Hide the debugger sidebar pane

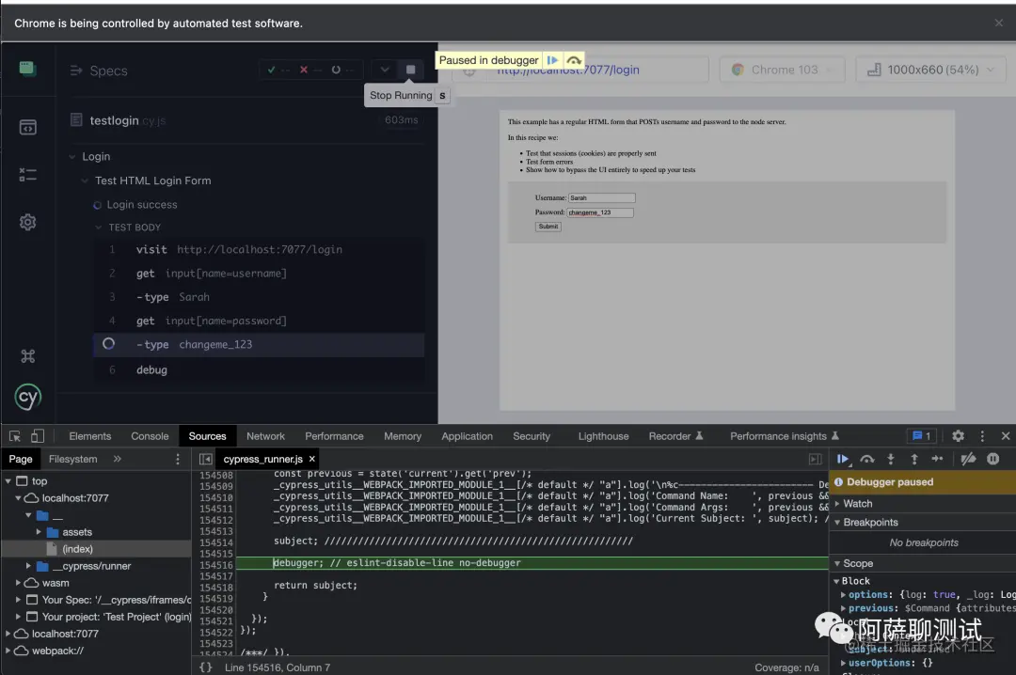[x=815, y=459]
